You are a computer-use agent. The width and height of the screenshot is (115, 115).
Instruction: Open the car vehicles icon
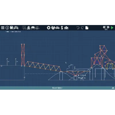coord(57,28)
